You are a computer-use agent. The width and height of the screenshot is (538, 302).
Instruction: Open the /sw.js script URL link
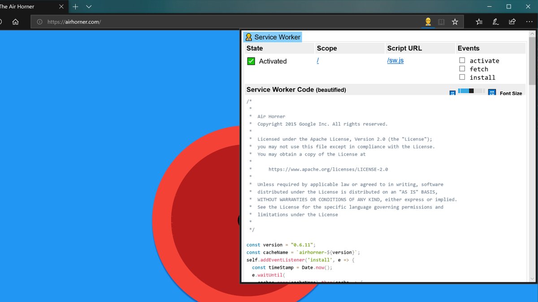pos(395,60)
